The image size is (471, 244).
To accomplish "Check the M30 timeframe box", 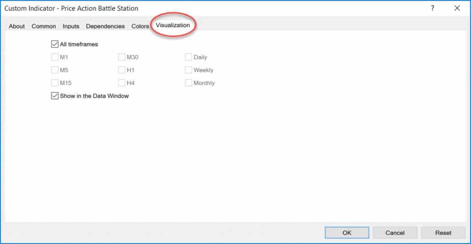I will point(121,57).
